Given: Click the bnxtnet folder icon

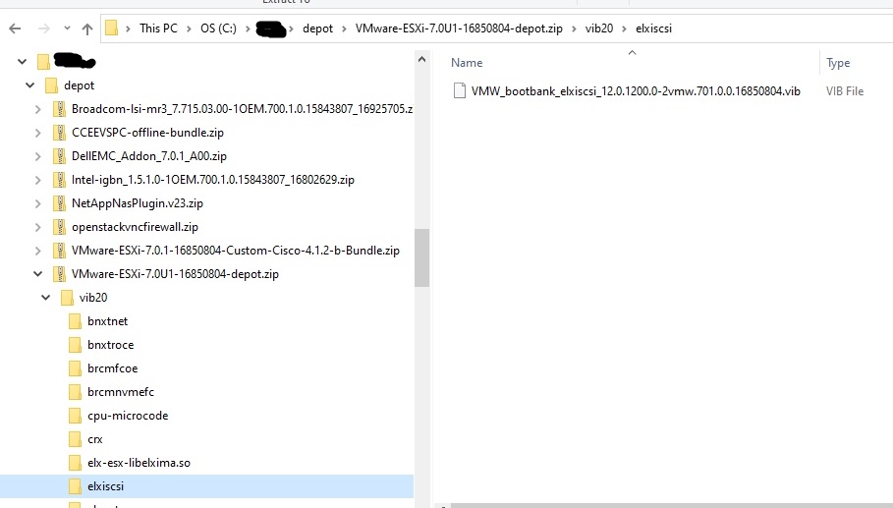Looking at the screenshot, I should pos(75,321).
